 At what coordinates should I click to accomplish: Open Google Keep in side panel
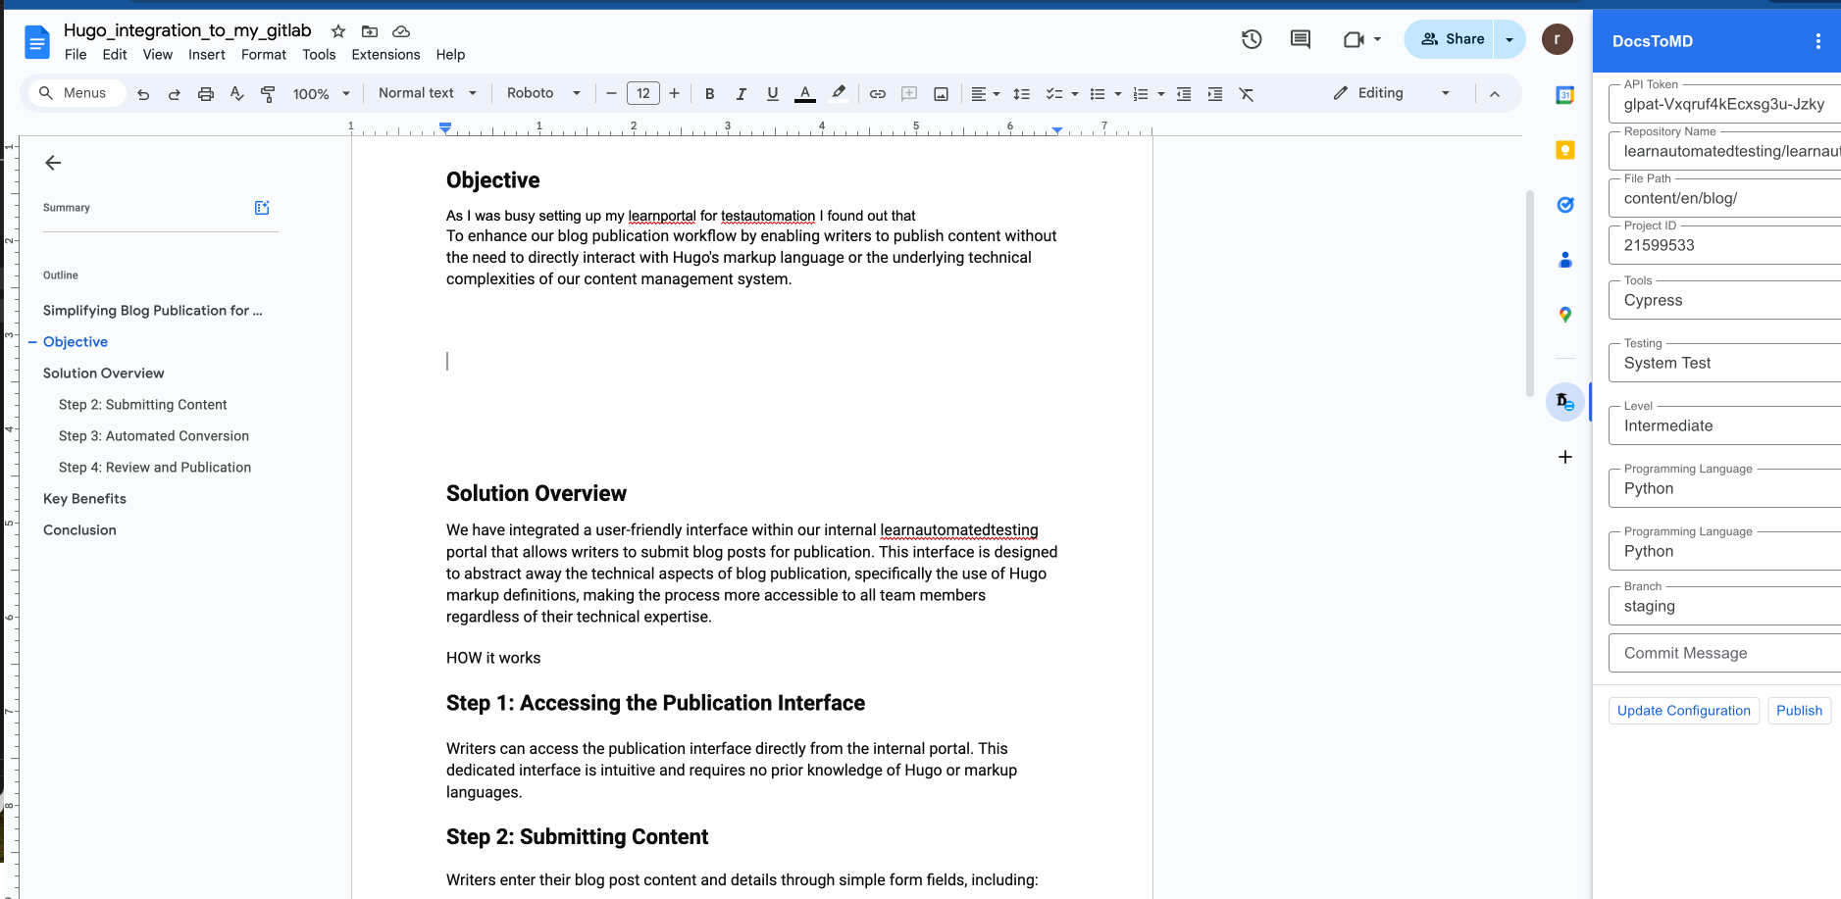coord(1565,150)
